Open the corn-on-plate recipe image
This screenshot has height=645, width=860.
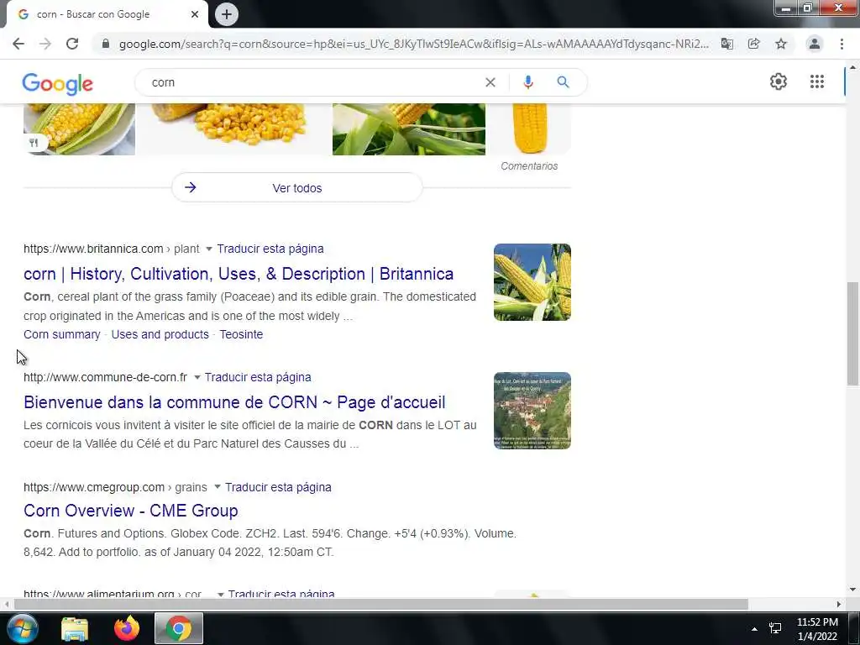[x=79, y=128]
